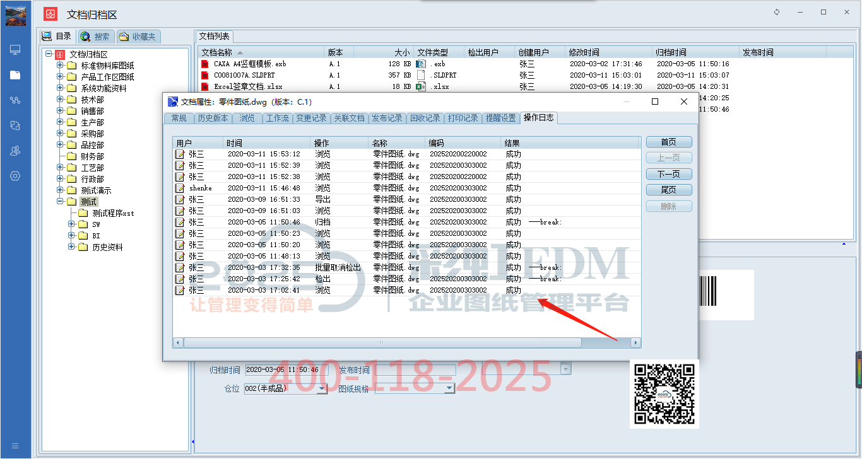Expand the 品控部 tree node
This screenshot has width=862, height=459.
click(60, 145)
